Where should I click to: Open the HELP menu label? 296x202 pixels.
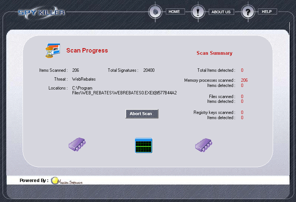[267, 11]
